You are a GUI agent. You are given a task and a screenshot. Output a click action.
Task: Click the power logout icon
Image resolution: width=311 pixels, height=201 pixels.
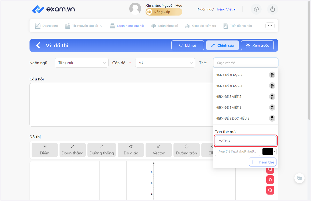(x=272, y=9)
